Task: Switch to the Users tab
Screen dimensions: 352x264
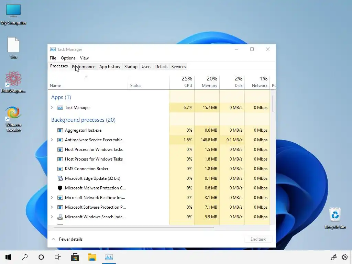Action: [146, 67]
